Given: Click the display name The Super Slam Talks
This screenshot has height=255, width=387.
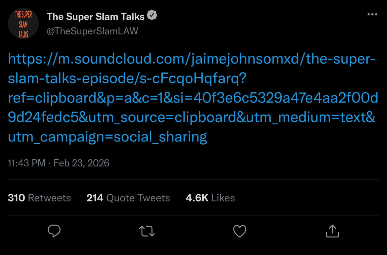Looking at the screenshot, I should pyautogui.click(x=96, y=16).
